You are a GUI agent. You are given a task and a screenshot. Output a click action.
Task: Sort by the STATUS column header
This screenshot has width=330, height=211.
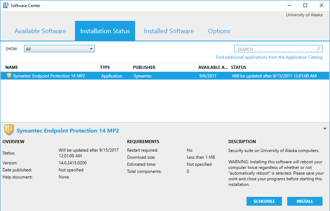point(238,67)
